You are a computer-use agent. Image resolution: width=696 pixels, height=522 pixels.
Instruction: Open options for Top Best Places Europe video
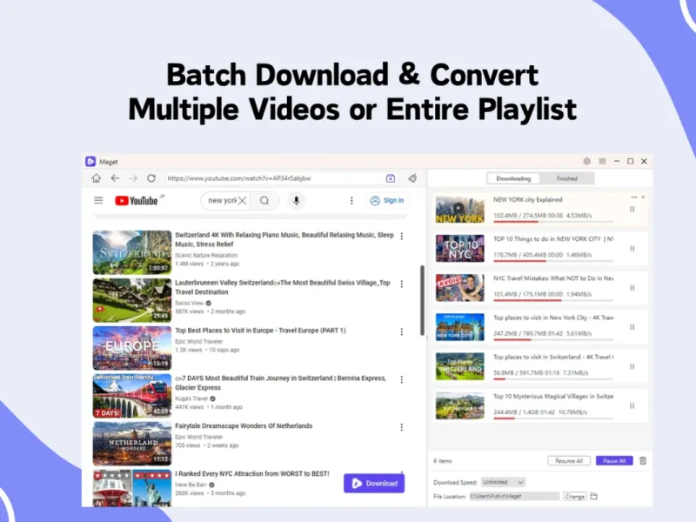pyautogui.click(x=402, y=331)
